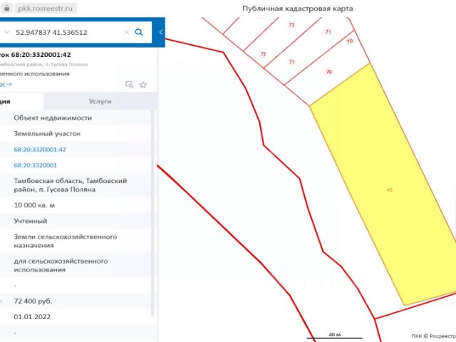Click the upper parcel labeled 71
Viewport: 456px width, 342px height.
[x=328, y=31]
